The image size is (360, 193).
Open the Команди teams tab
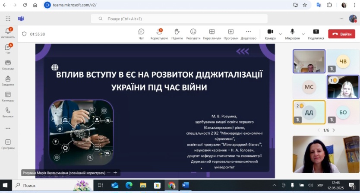click(x=8, y=65)
